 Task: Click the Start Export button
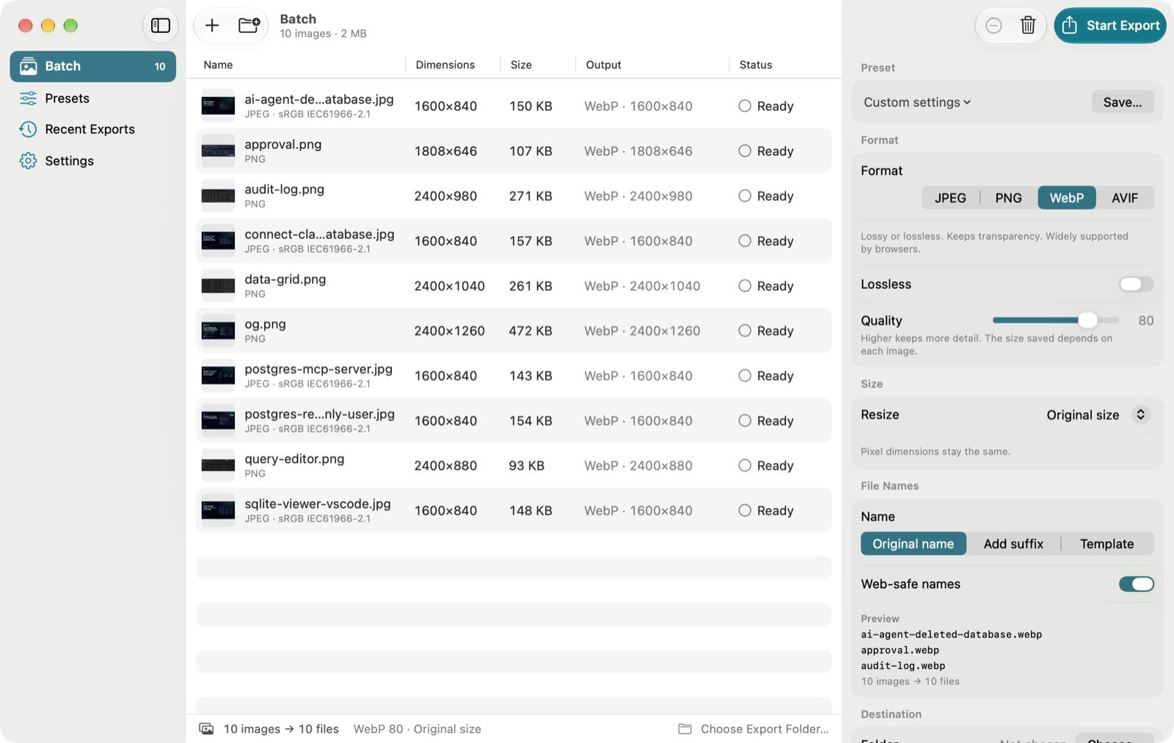click(x=1110, y=26)
